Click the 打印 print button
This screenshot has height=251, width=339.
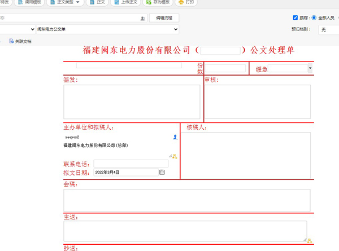186,2
